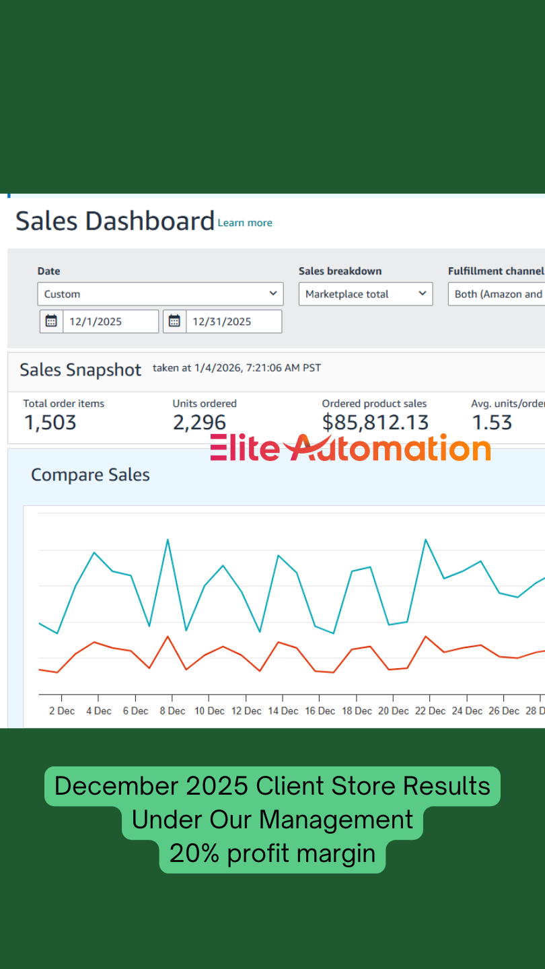The width and height of the screenshot is (545, 969).
Task: Click the Ordered product sales $85,812.13 figure
Action: tap(375, 423)
